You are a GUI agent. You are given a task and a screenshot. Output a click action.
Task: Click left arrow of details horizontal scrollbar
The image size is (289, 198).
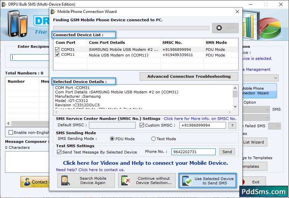[x=56, y=112]
